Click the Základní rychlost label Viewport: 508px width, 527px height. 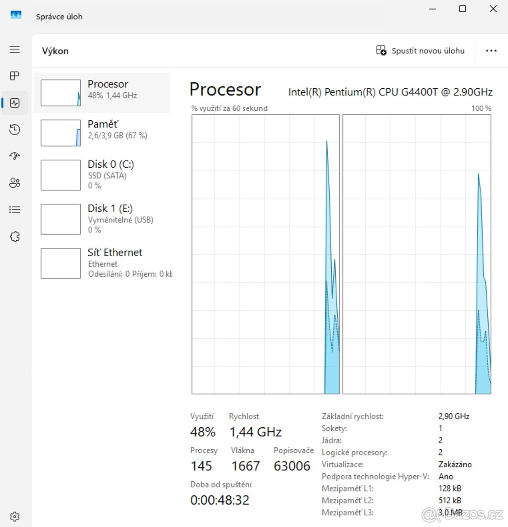[x=353, y=416]
